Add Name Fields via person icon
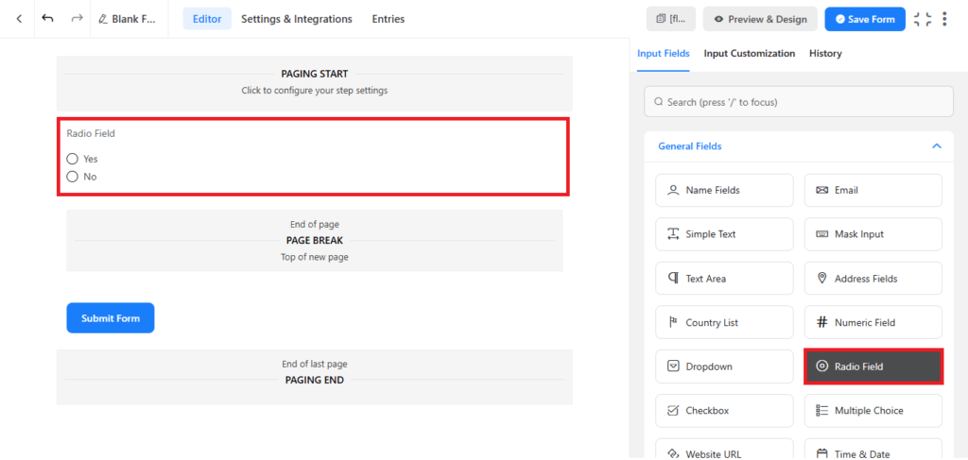The image size is (968, 460). [x=673, y=190]
